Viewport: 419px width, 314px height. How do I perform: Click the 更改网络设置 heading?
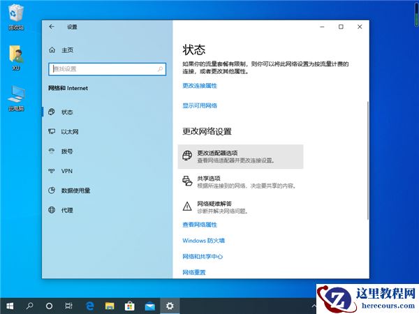click(x=207, y=131)
